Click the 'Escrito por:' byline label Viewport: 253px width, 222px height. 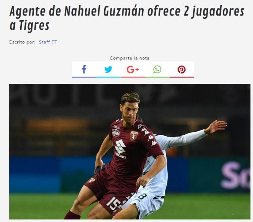[22, 42]
